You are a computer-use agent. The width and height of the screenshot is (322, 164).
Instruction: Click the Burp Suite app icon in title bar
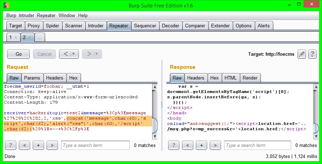tap(6, 5)
